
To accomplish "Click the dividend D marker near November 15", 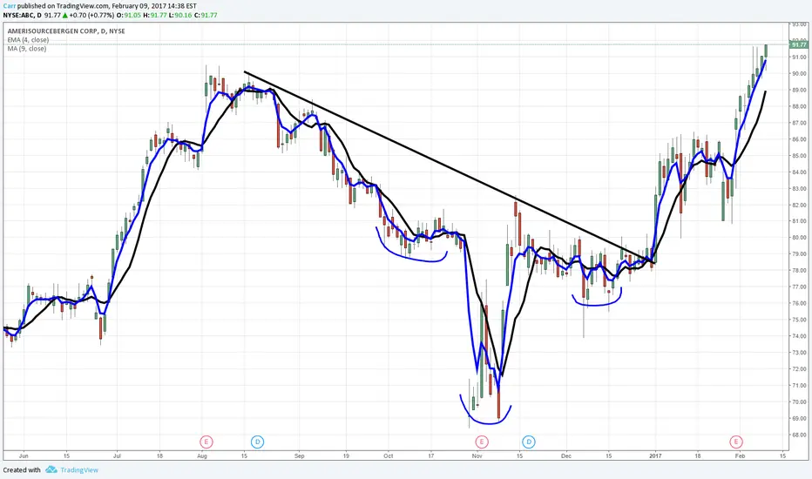I will point(528,442).
